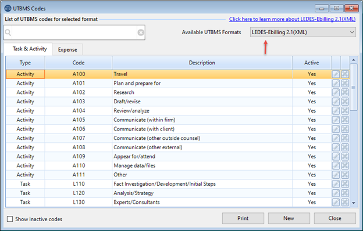Delete the A108 Communicate (other external) code

tap(345, 147)
